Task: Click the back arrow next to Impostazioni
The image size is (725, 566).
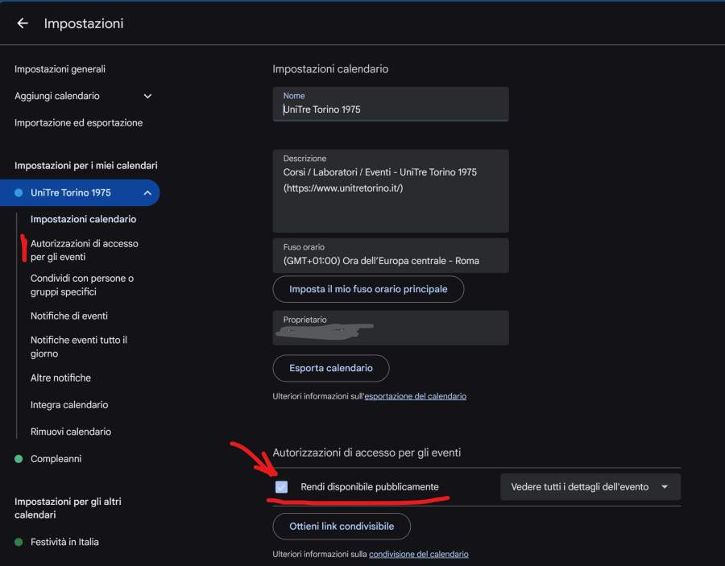Action: (23, 23)
